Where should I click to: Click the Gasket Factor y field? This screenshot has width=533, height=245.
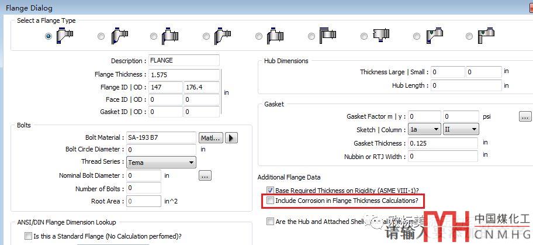tap(461, 117)
